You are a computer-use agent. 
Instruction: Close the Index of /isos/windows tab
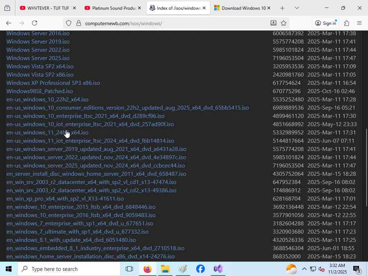point(204,8)
